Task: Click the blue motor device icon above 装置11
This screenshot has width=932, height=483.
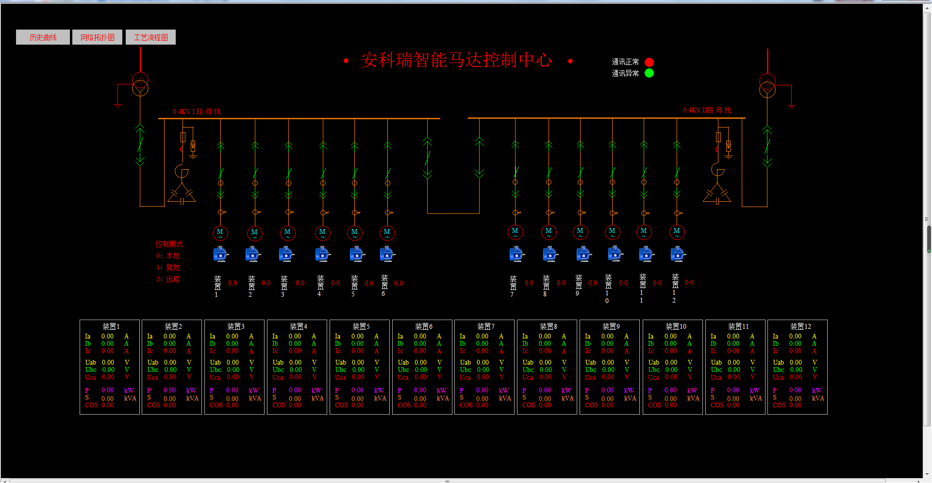Action: tap(647, 254)
